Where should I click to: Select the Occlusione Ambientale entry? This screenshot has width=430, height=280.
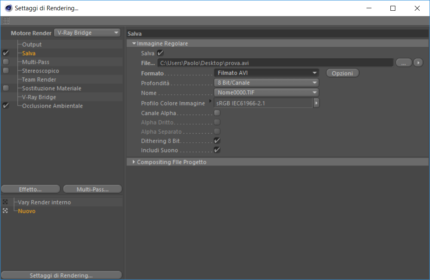[x=52, y=106]
